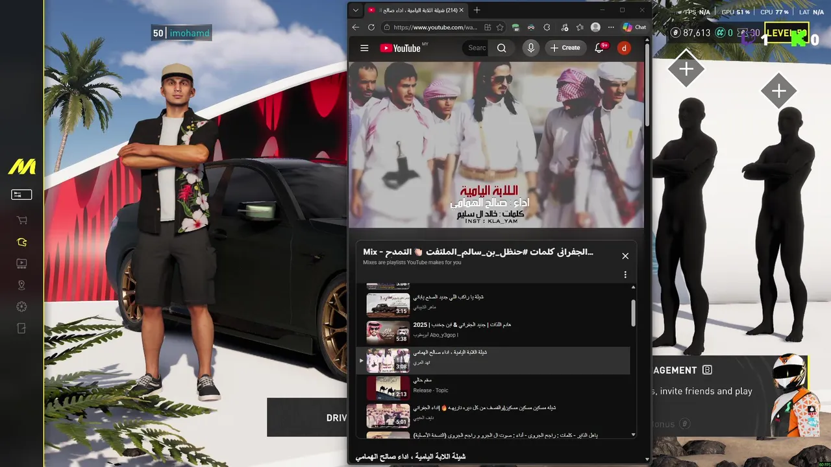Go back in the browser
This screenshot has height=467, width=831.
[x=356, y=27]
